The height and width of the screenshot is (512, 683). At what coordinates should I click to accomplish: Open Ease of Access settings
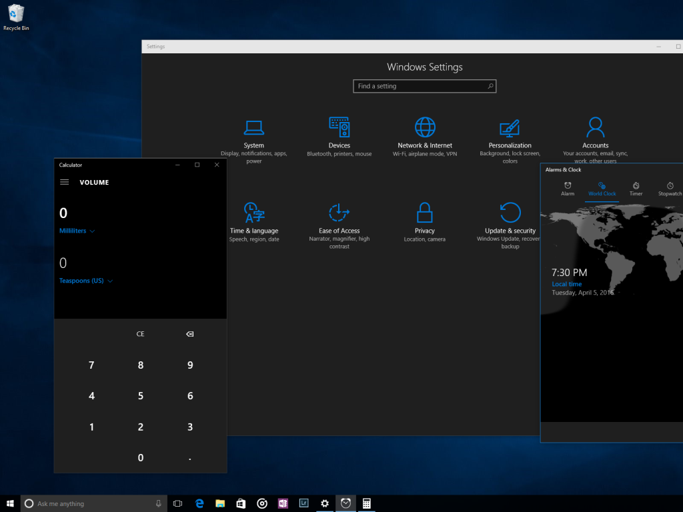339,226
